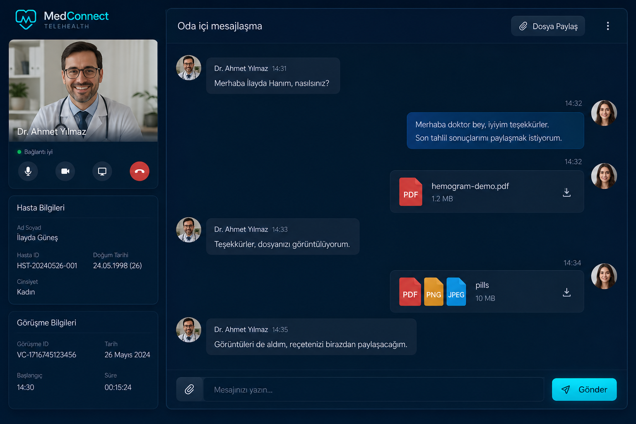
Task: Start screen sharing with monitor icon
Action: point(102,171)
